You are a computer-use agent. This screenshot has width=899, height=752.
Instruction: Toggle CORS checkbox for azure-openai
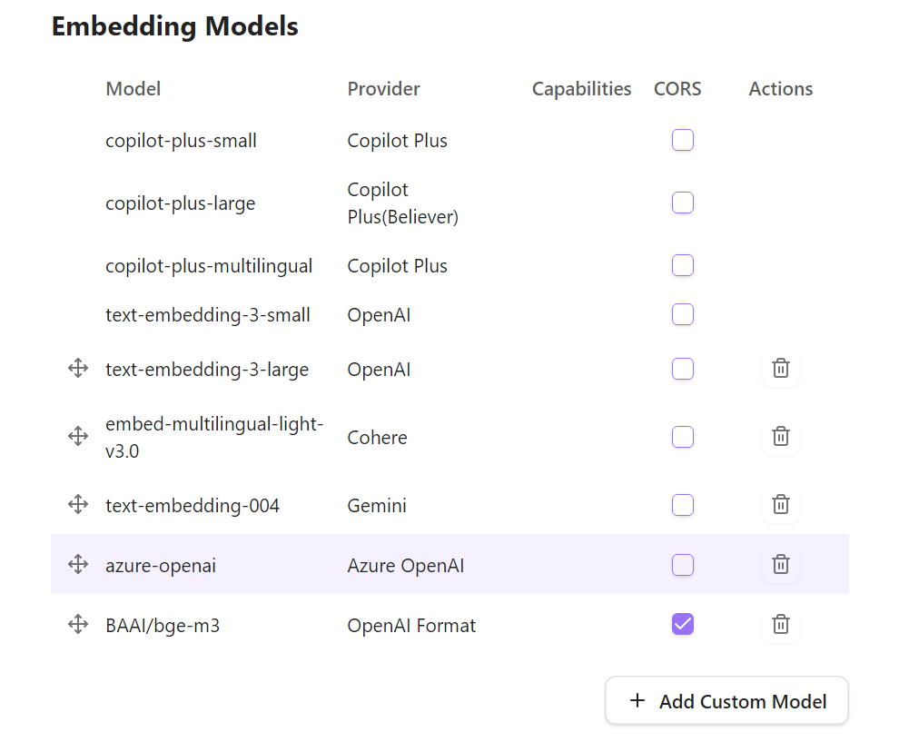point(683,565)
